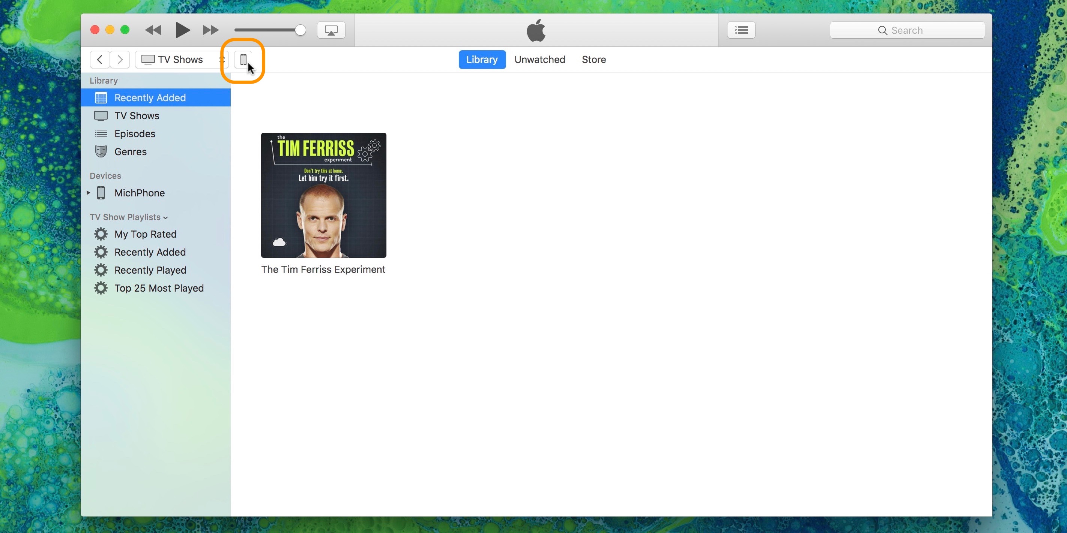Switch to the Store tab
The image size is (1067, 533).
tap(594, 60)
